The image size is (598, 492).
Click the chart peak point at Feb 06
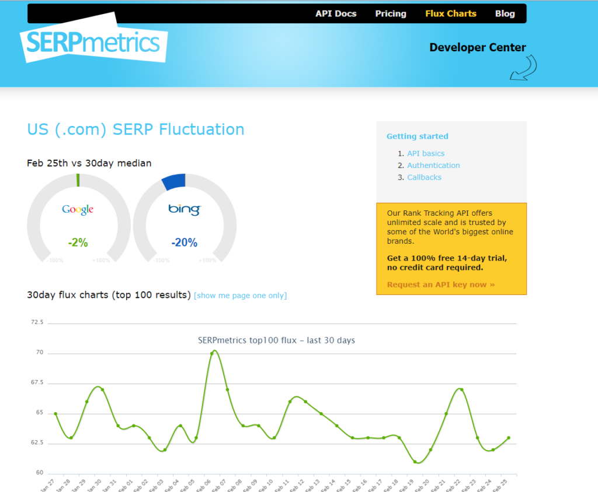point(212,354)
